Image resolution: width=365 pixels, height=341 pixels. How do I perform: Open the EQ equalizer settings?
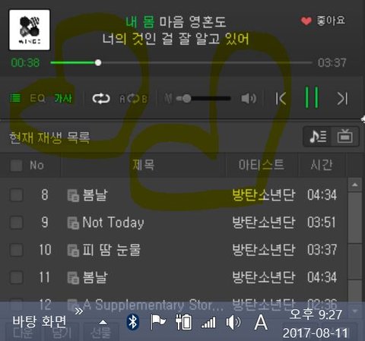coord(37,98)
